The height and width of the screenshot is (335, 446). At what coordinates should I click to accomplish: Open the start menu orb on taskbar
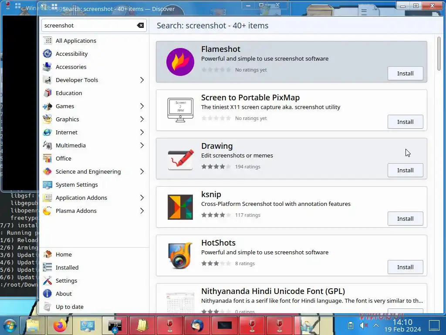tap(10, 325)
